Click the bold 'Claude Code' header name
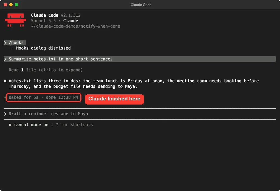 point(45,15)
